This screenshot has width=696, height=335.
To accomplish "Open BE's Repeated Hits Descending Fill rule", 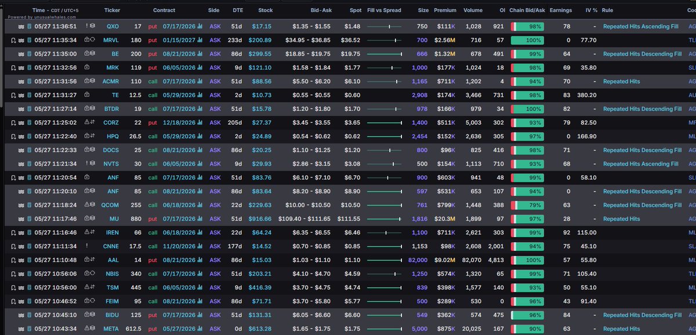I will 643,53.
